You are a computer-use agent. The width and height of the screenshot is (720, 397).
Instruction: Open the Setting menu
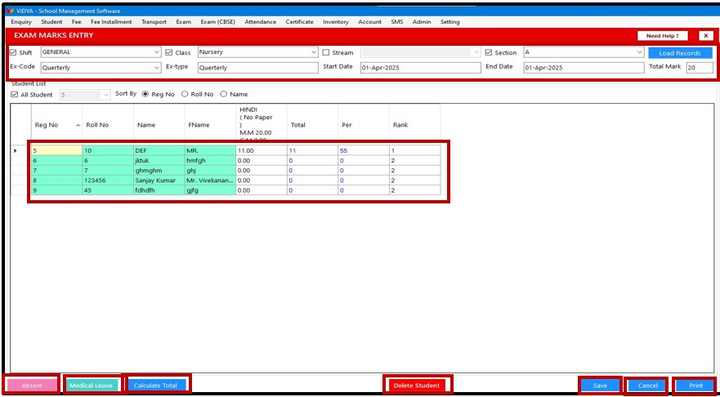[x=450, y=22]
